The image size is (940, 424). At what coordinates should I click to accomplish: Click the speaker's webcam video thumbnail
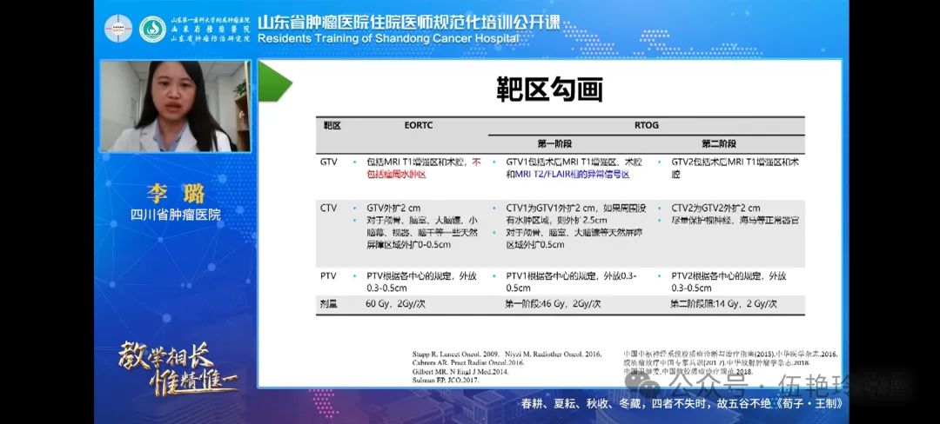pyautogui.click(x=176, y=106)
